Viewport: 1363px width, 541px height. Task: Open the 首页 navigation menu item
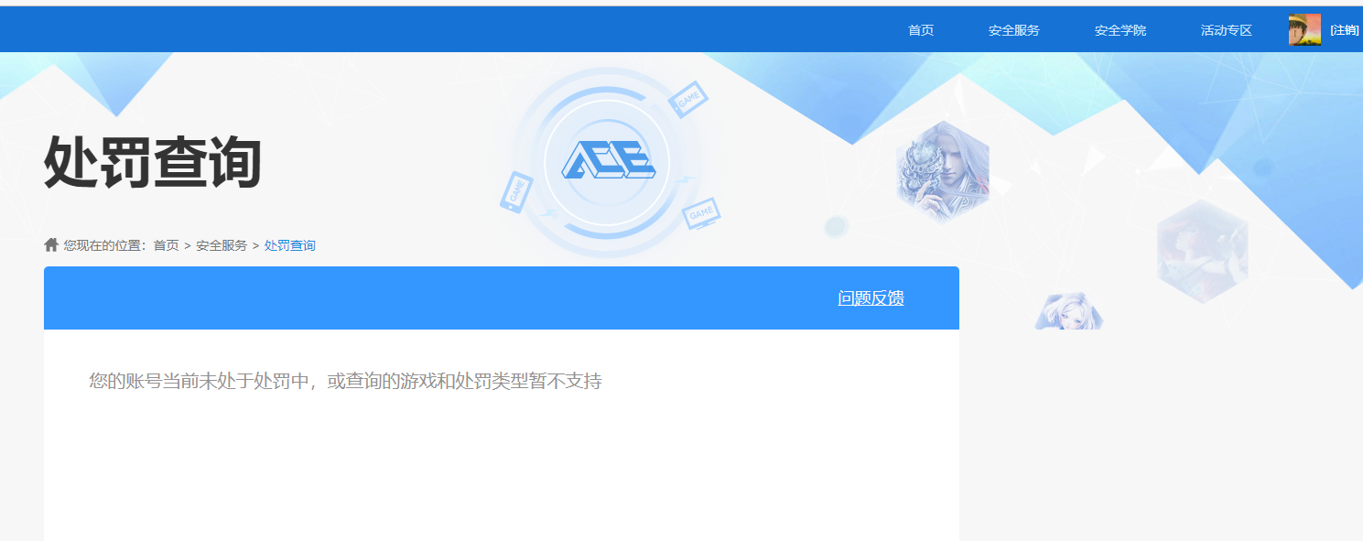(x=920, y=30)
